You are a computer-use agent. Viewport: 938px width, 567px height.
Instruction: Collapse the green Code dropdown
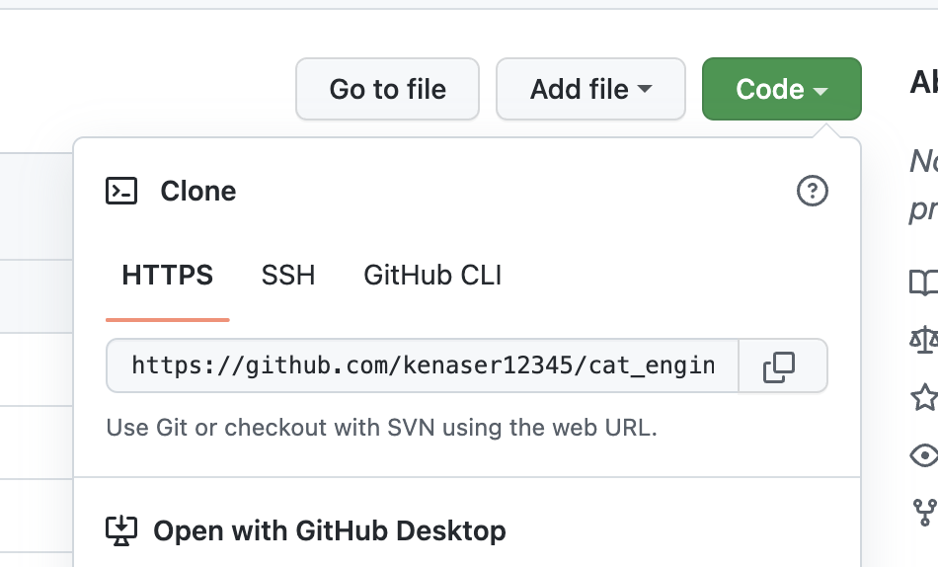click(781, 89)
